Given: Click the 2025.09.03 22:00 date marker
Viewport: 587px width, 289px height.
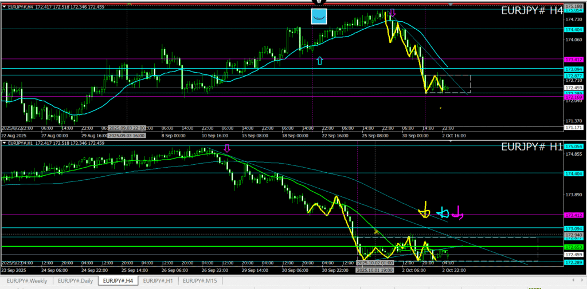Looking at the screenshot, I should pyautogui.click(x=127, y=128).
